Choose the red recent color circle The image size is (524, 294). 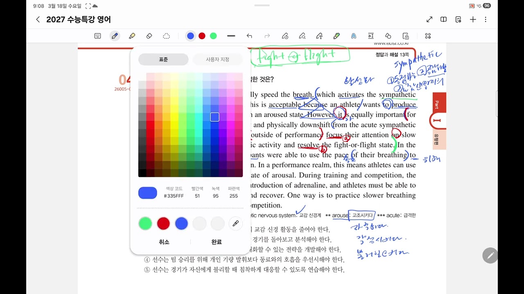point(163,223)
